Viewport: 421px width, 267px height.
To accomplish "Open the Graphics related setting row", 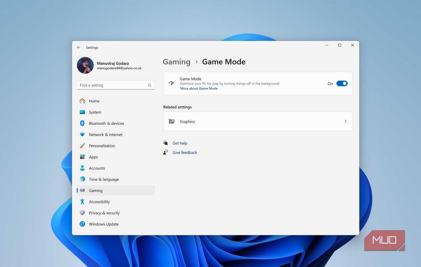I will (258, 121).
